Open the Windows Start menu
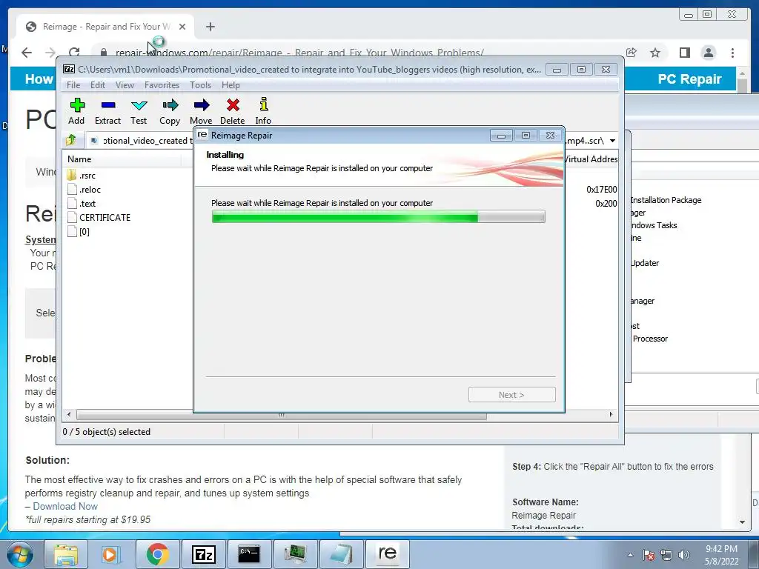This screenshot has width=759, height=569. tap(19, 554)
